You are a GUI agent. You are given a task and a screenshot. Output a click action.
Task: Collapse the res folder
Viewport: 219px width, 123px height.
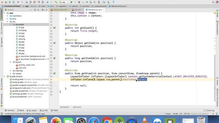pyautogui.click(x=8, y=22)
